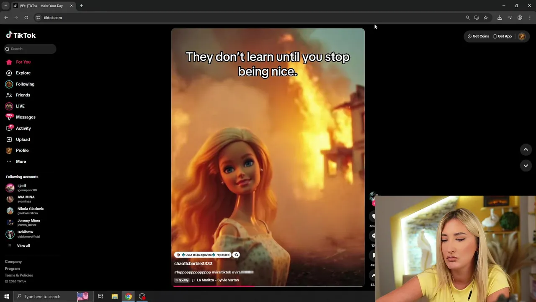Open Profile from the sidebar
This screenshot has width=536, height=302.
coord(22,150)
